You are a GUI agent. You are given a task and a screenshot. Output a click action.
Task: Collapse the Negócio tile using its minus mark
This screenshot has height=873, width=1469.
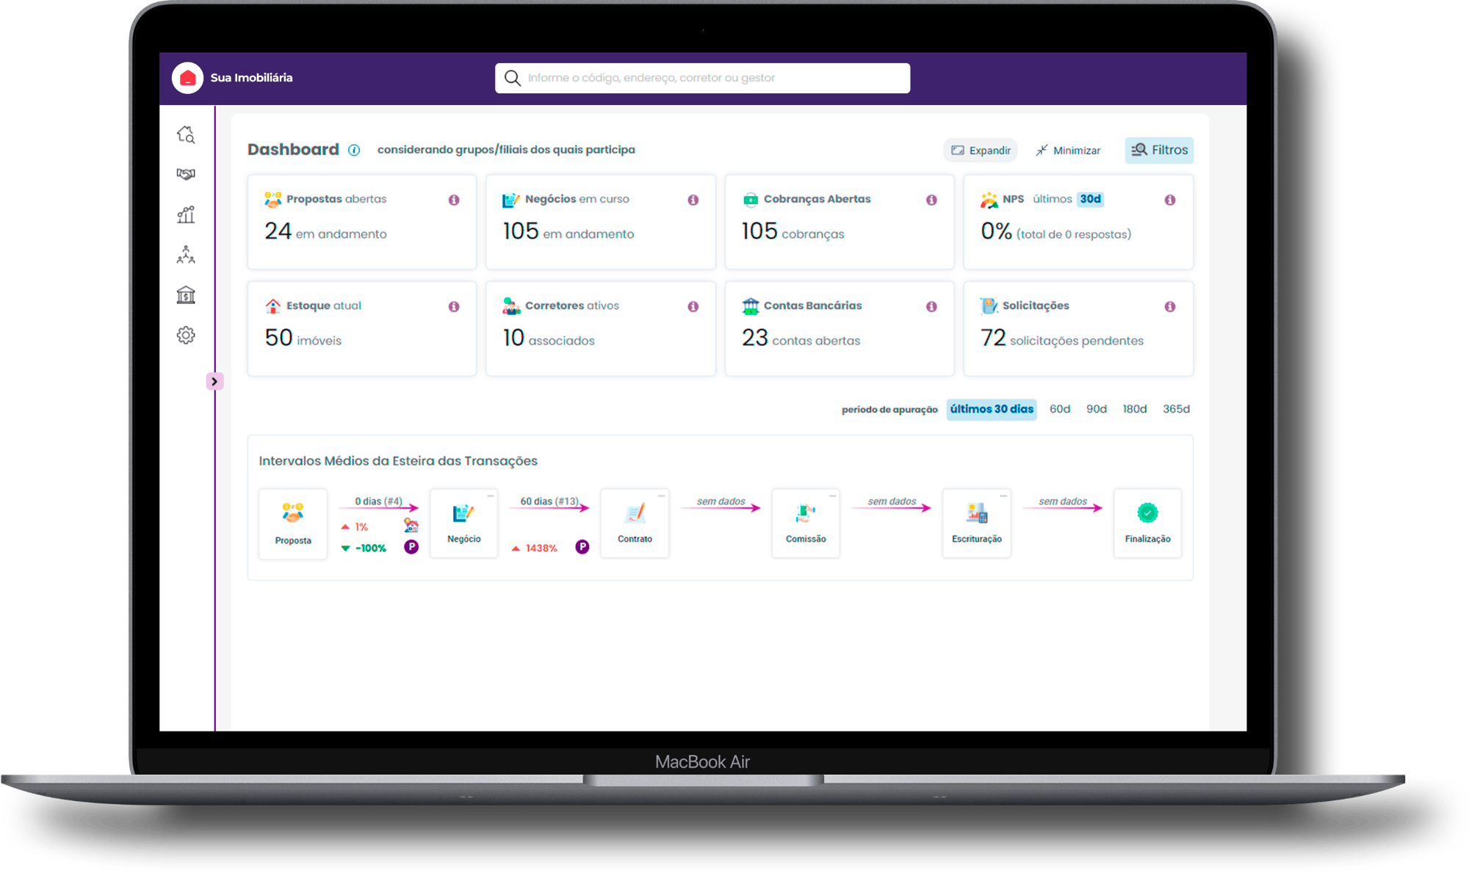(491, 496)
